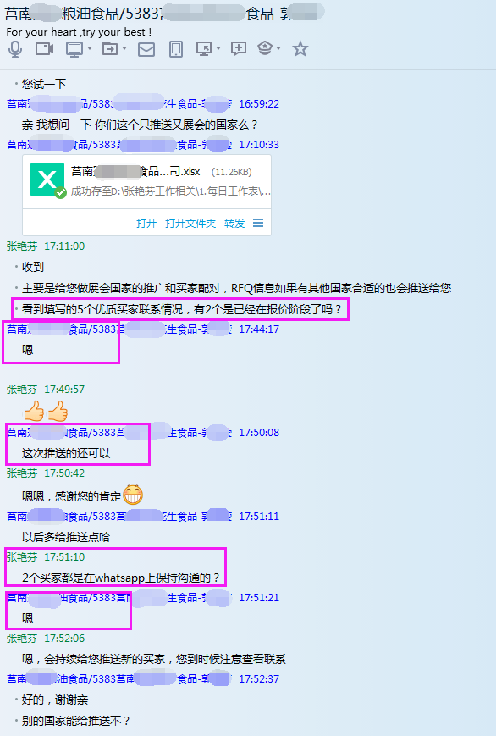The image size is (496, 736).
Task: Expand the remote desktop dropdown arrow
Action: 218,48
